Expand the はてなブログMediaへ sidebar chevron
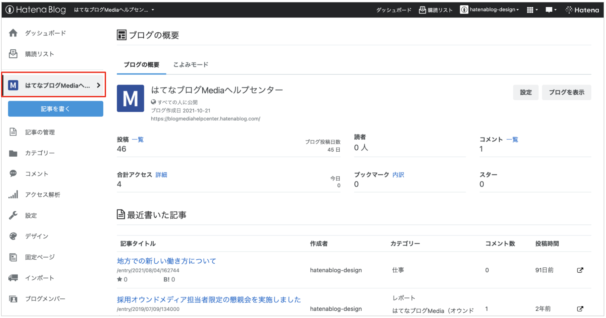Viewport: 606px width, 318px height. 98,86
